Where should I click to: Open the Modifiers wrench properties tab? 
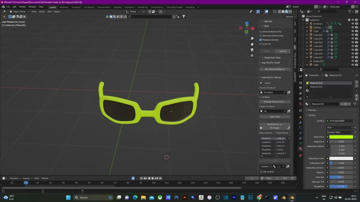pyautogui.click(x=300, y=122)
